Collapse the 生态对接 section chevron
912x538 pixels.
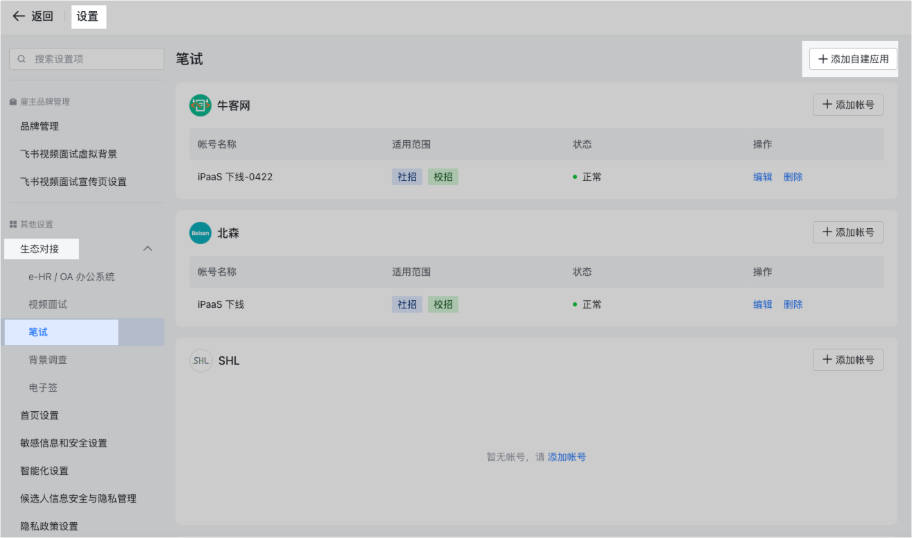(148, 249)
